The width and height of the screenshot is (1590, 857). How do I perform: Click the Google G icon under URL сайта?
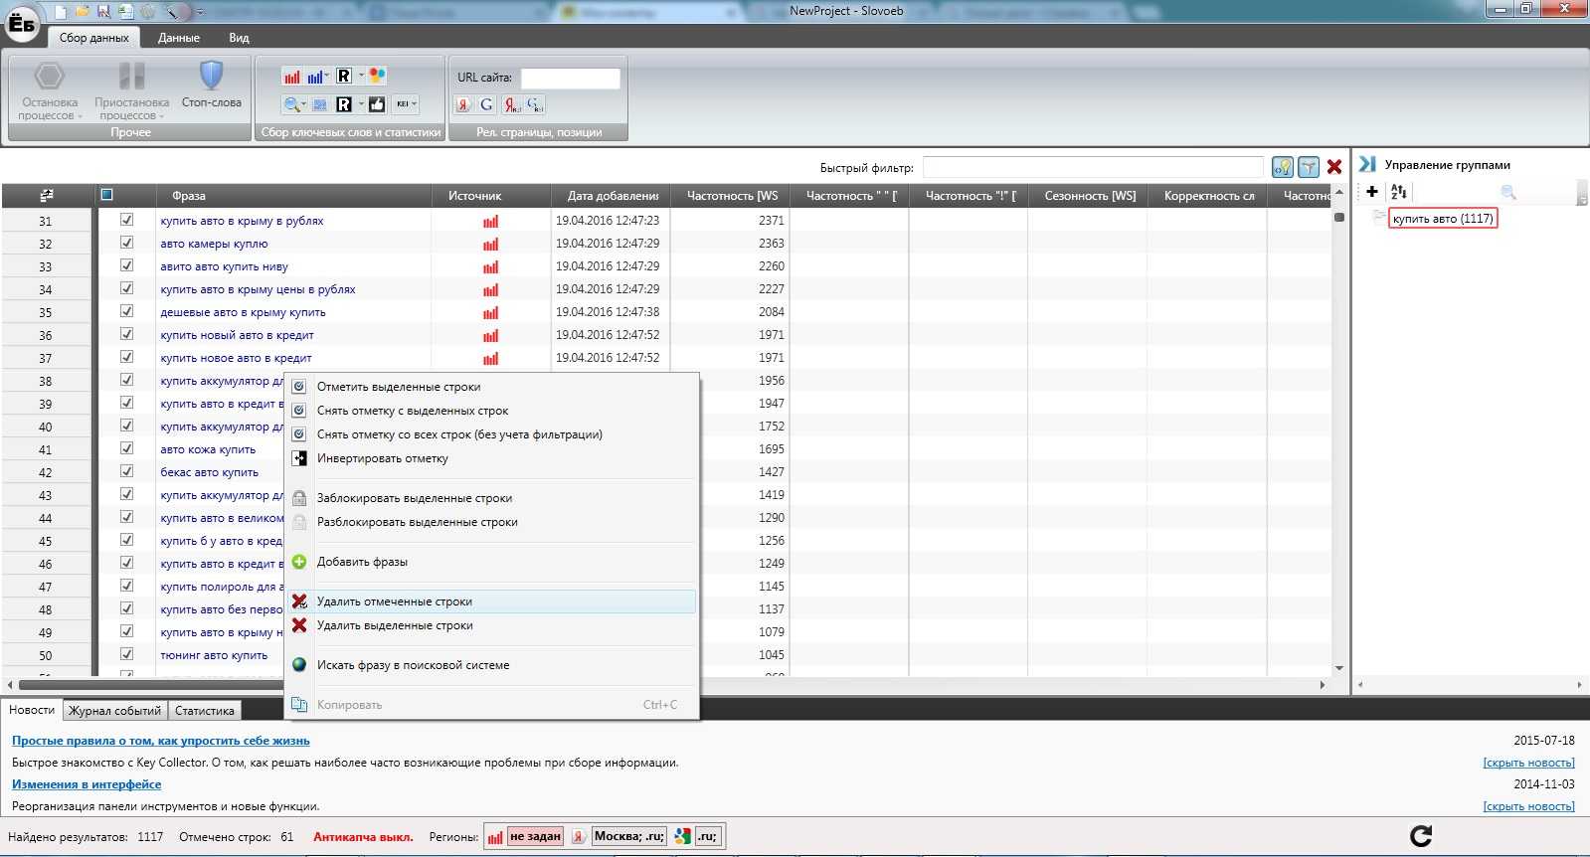coord(486,104)
